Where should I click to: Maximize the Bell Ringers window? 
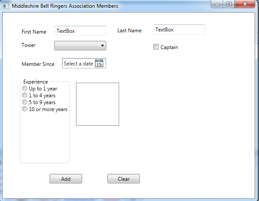pos(228,4)
